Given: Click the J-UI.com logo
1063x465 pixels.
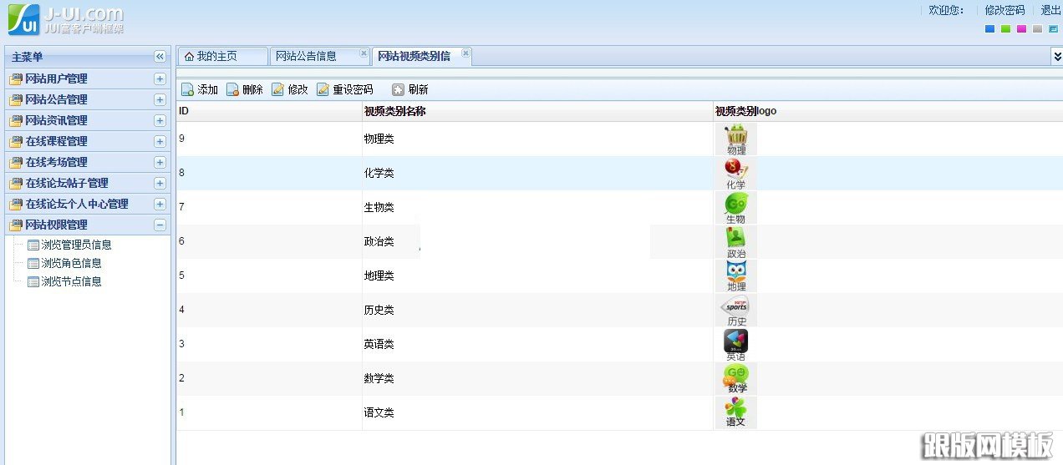Looking at the screenshot, I should (65, 19).
